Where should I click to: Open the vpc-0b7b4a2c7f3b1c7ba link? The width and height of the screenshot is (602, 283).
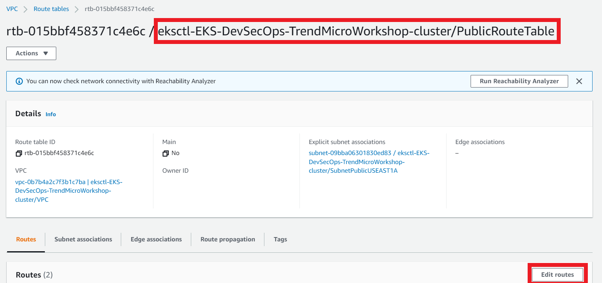(x=69, y=191)
